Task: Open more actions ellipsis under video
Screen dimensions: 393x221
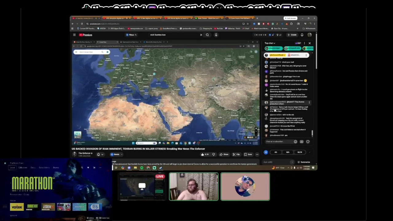Action: pyautogui.click(x=257, y=154)
